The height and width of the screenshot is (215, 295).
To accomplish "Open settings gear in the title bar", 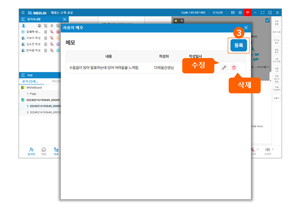I will pos(240,13).
